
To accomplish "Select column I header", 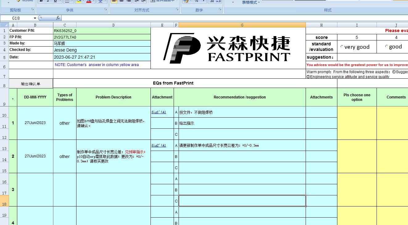I will pos(357,25).
